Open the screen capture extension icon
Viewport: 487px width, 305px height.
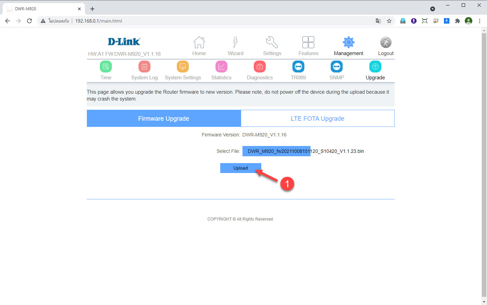(x=425, y=21)
